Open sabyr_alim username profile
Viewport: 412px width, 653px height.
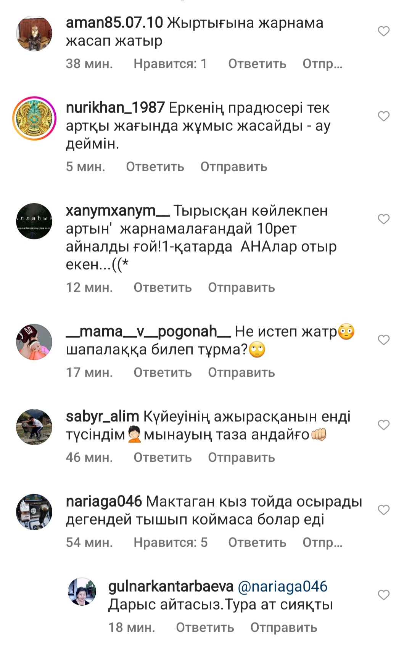click(x=102, y=417)
